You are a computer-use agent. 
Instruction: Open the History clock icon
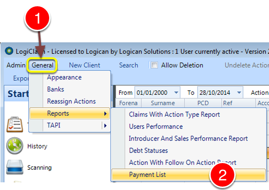click(x=14, y=146)
